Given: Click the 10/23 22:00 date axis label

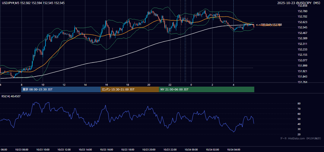Looking at the screenshot, I should pyautogui.click(x=170, y=150).
